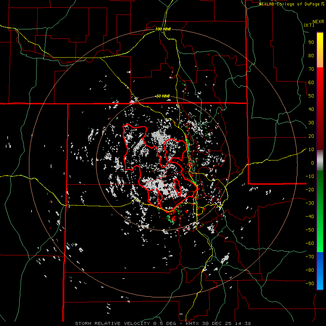
Task: Click the [KT] units label
Action: pos(309,25)
